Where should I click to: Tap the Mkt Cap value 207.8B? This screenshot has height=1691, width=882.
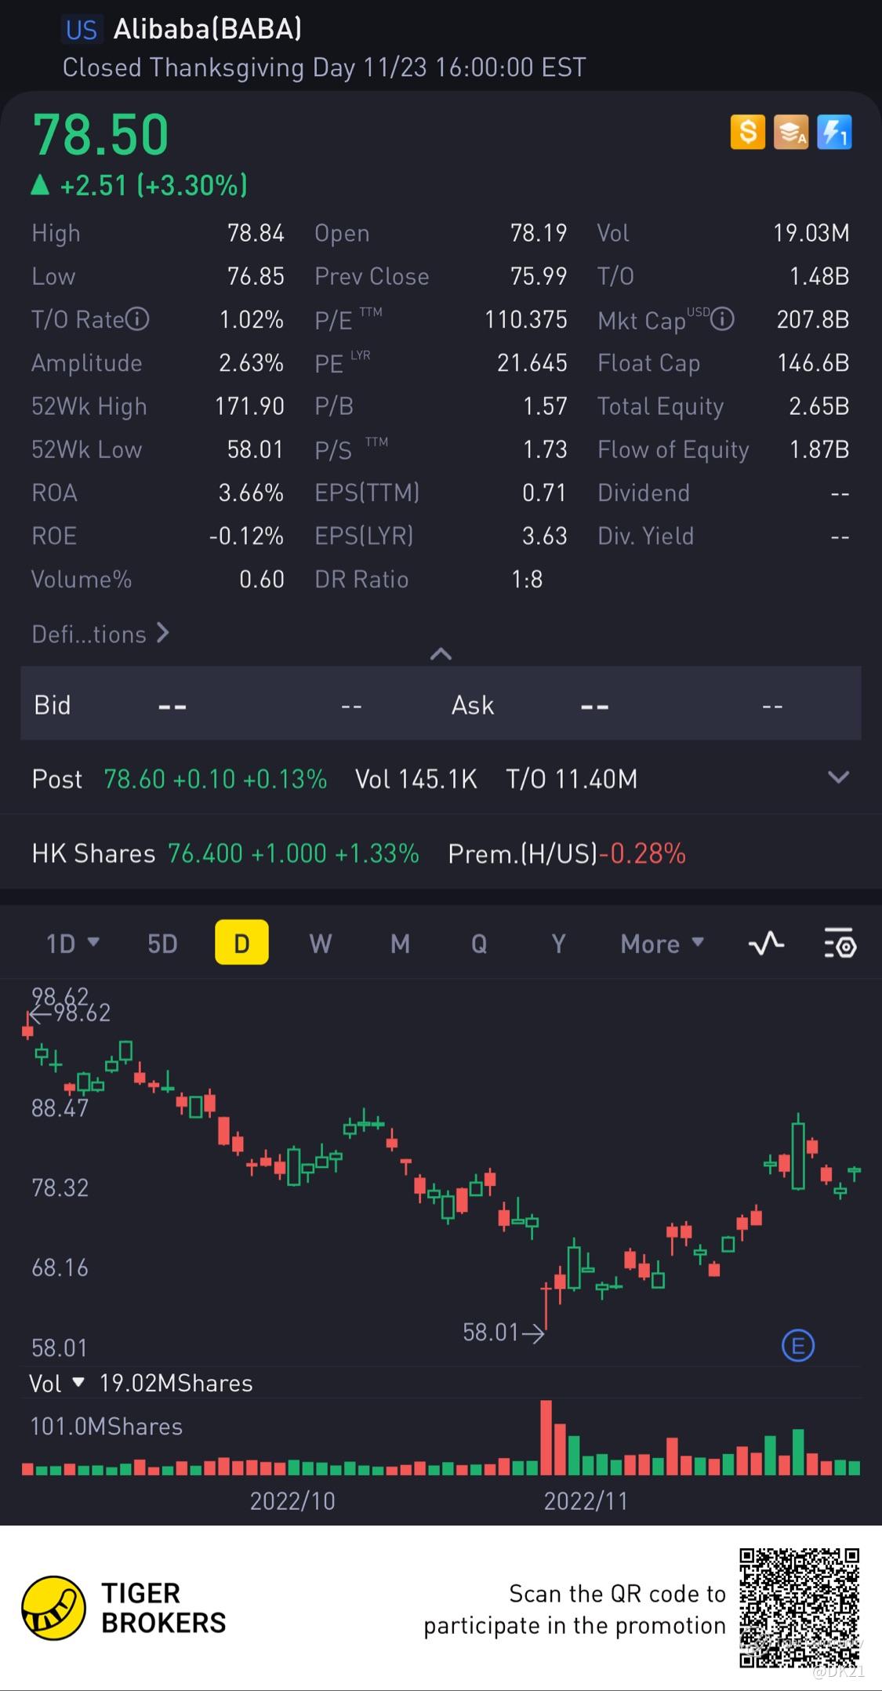pos(813,319)
